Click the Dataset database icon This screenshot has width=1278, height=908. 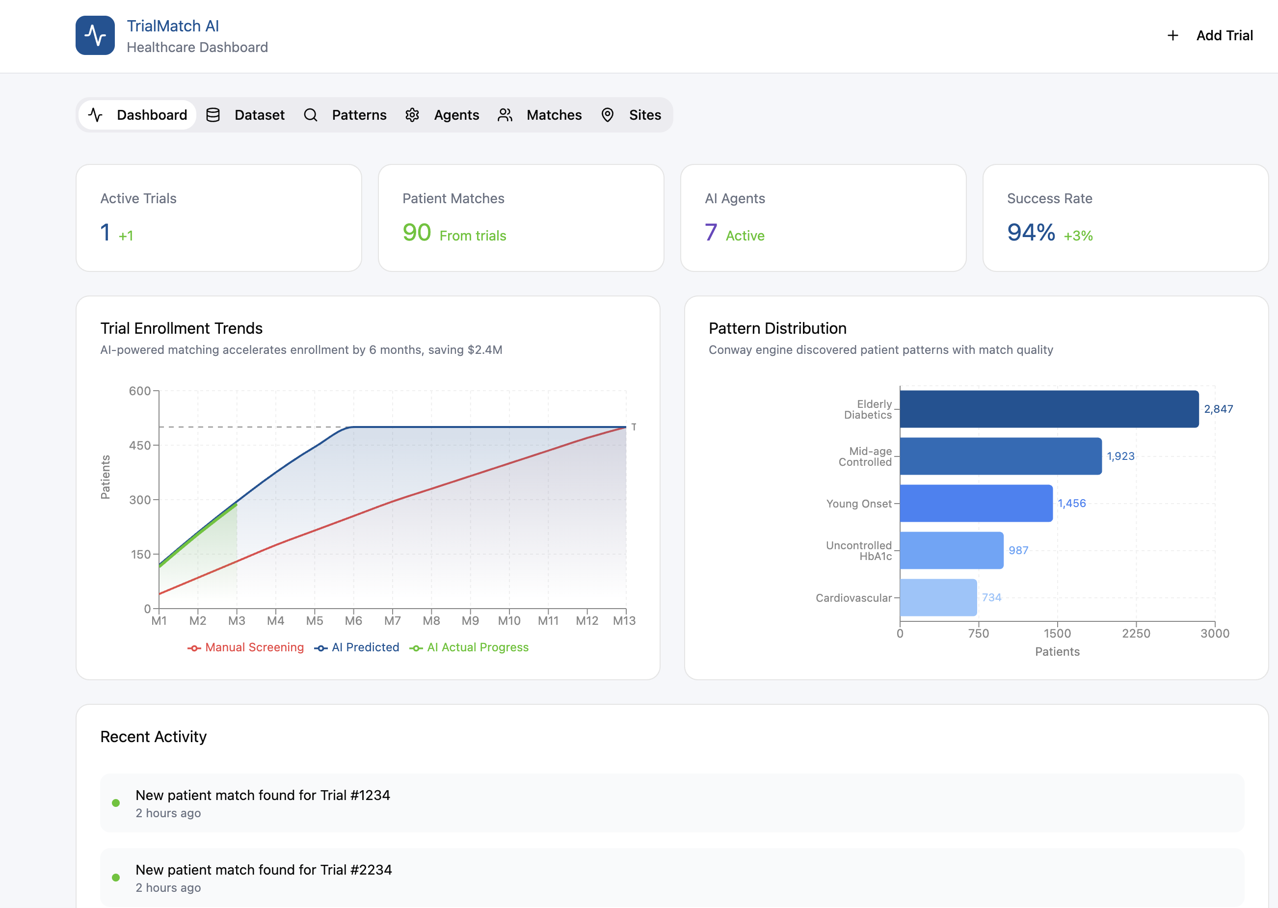213,115
